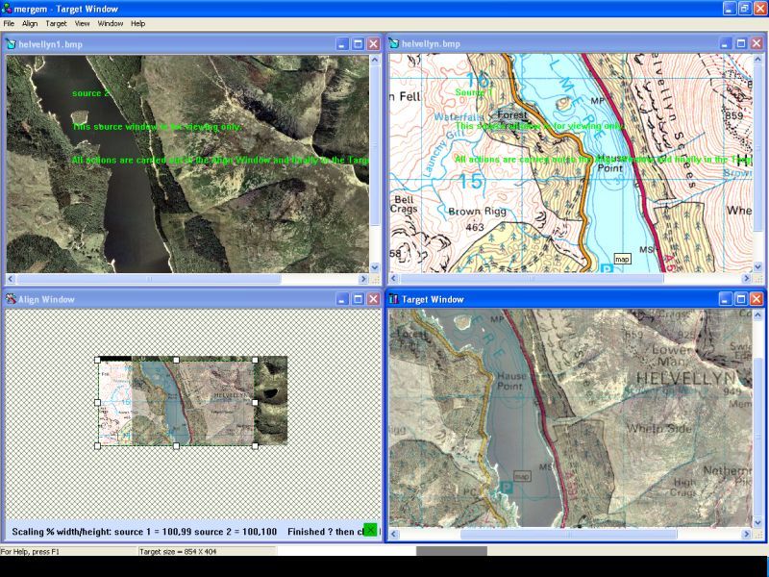Maximize the helvellyn.bmp window

coord(741,43)
